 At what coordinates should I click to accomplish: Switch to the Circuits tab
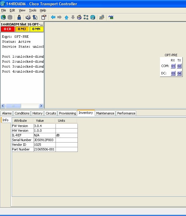coord(51,113)
